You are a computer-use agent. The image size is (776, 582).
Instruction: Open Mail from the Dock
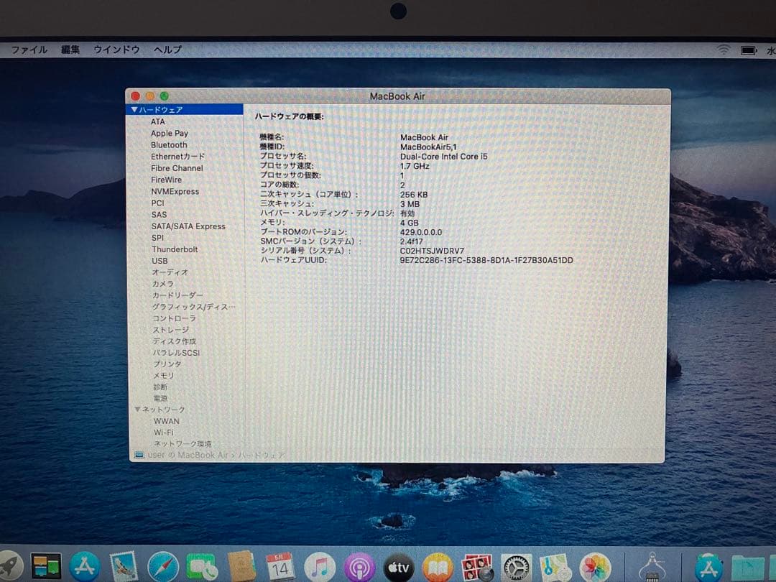click(124, 566)
